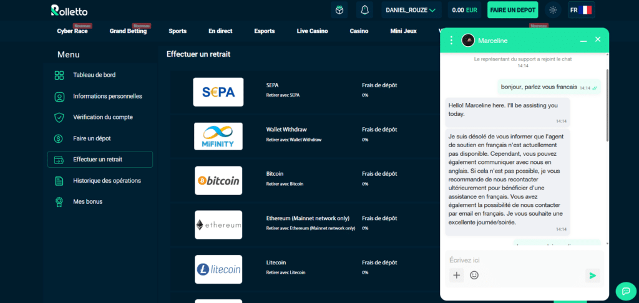Navigate to the Casino section

point(359,31)
